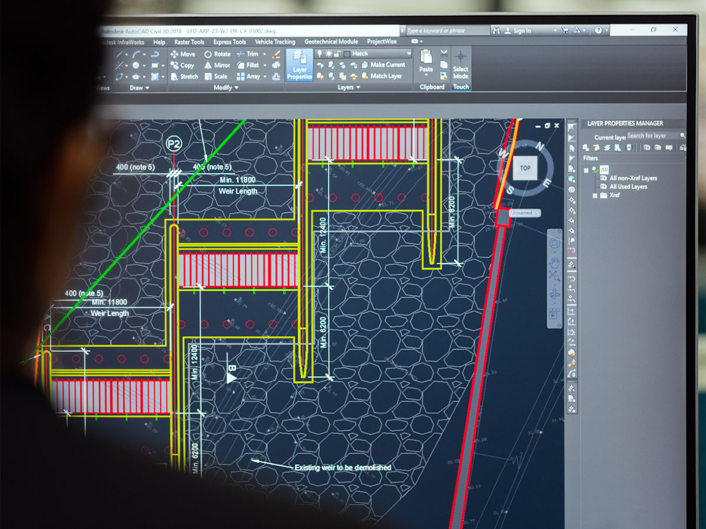Click the Hatch layer color swatch
706x529 pixels.
(x=347, y=53)
